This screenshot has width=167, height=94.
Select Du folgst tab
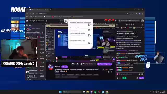(32, 21)
